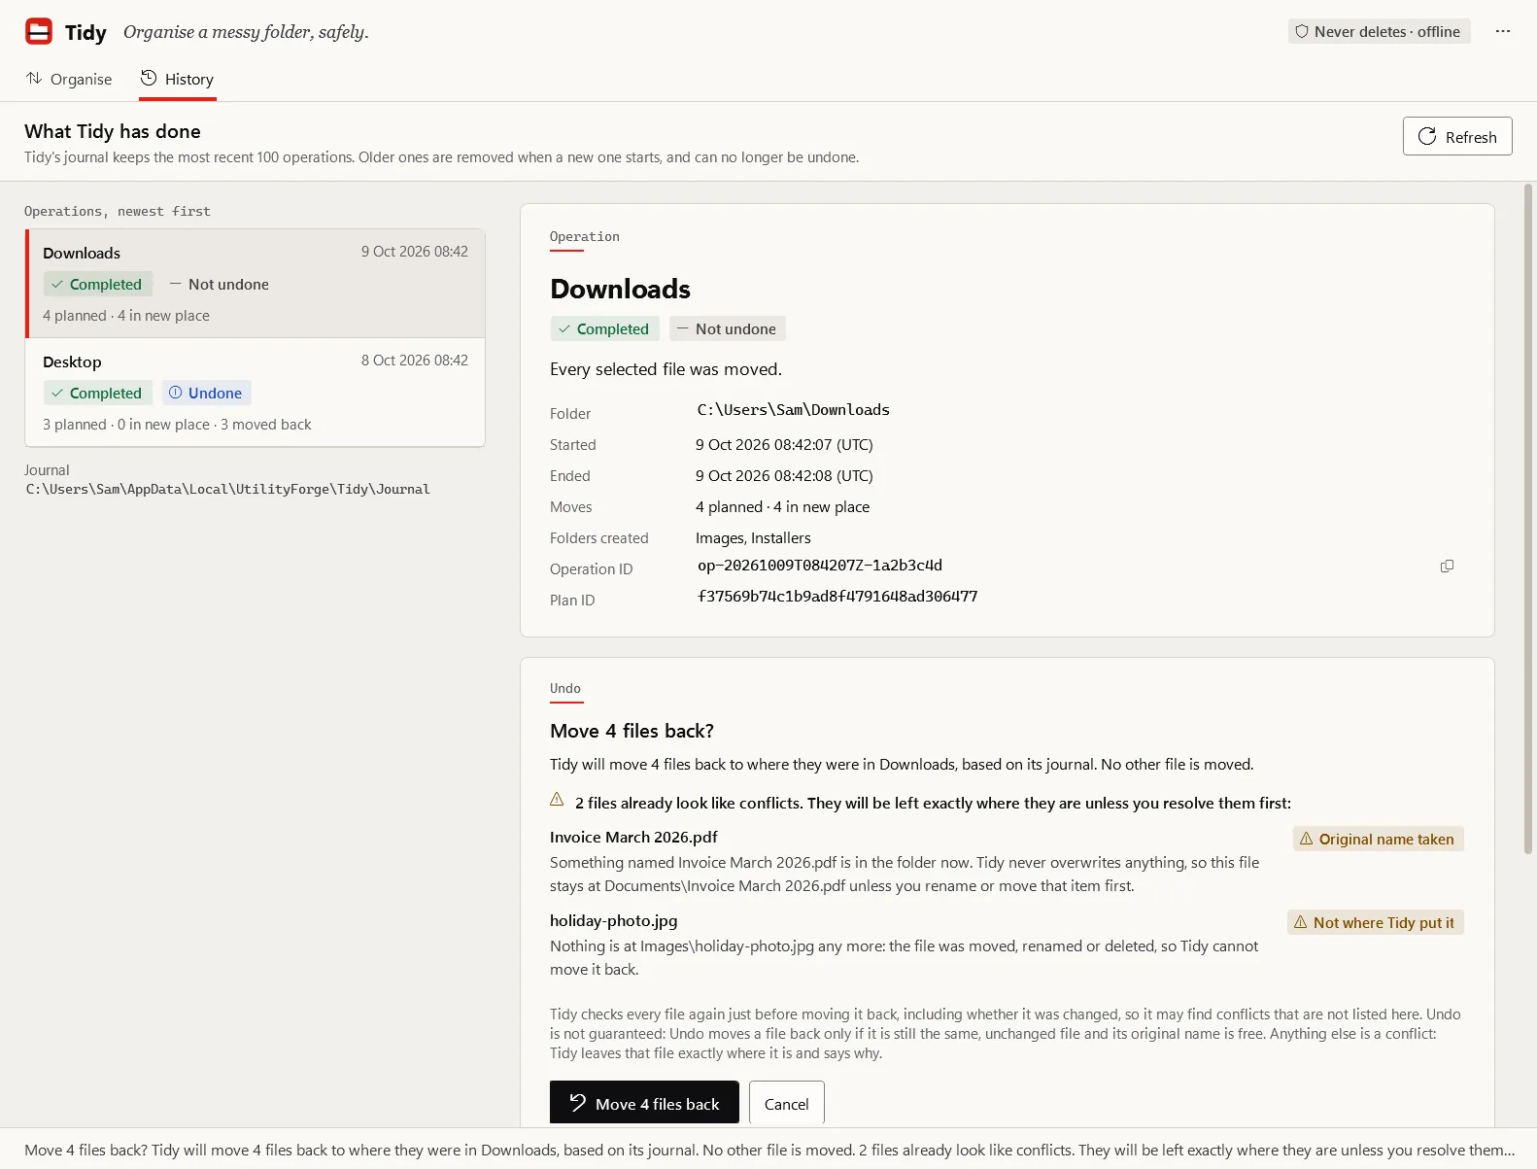Click Started time 9 Oct 2026 08:42:07 (UTC)

pyautogui.click(x=784, y=444)
